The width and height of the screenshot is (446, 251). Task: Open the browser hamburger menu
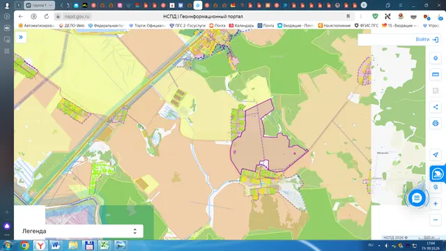(401, 5)
